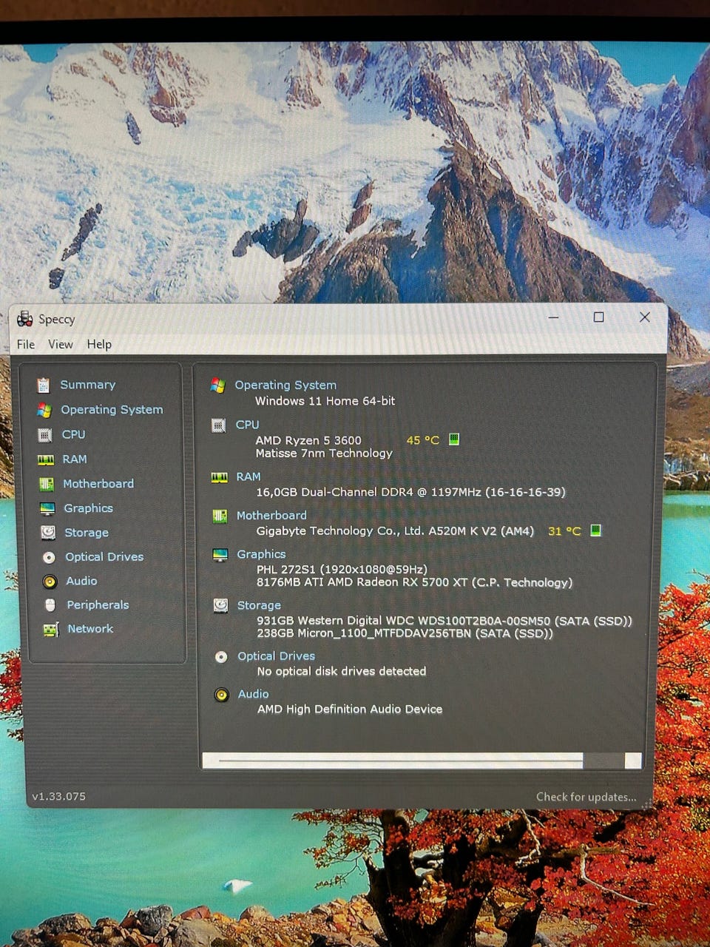710x947 pixels.
Task: Click the 45 °C CPU temperature value
Action: tap(423, 440)
